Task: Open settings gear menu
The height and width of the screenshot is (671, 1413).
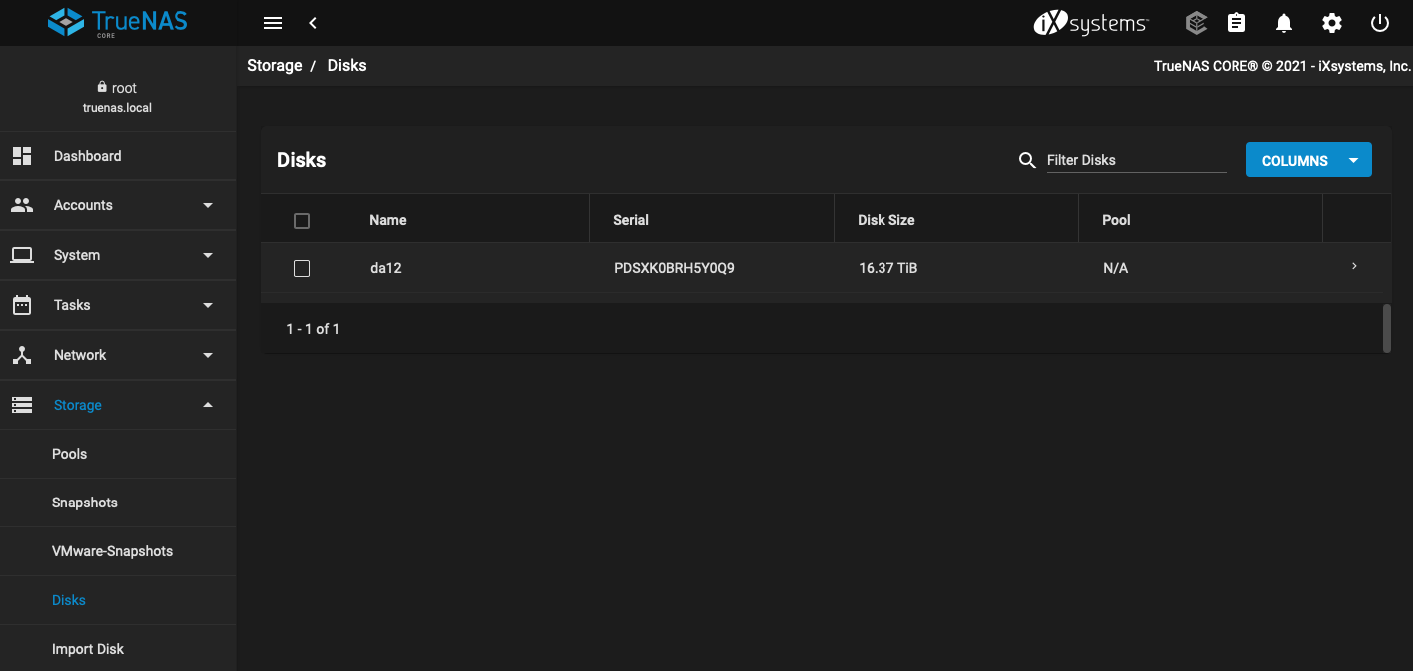Action: tap(1332, 23)
